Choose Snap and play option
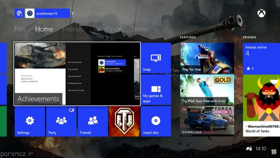This screenshot has width=280, height=158. (73, 69)
